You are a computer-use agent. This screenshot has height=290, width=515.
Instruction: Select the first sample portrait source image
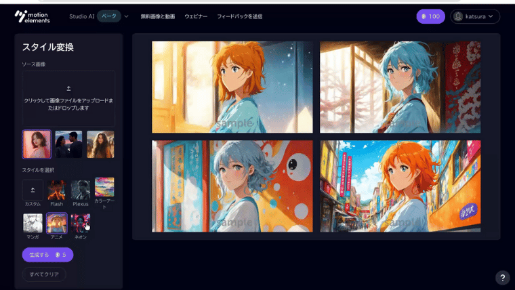pos(37,144)
